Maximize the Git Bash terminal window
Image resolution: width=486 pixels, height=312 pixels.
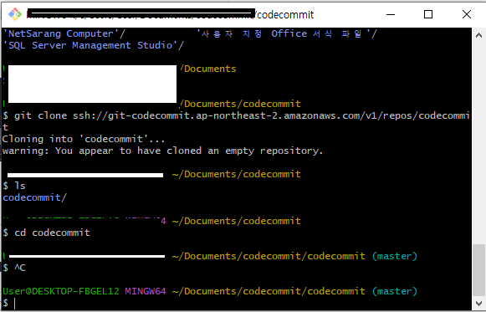428,14
